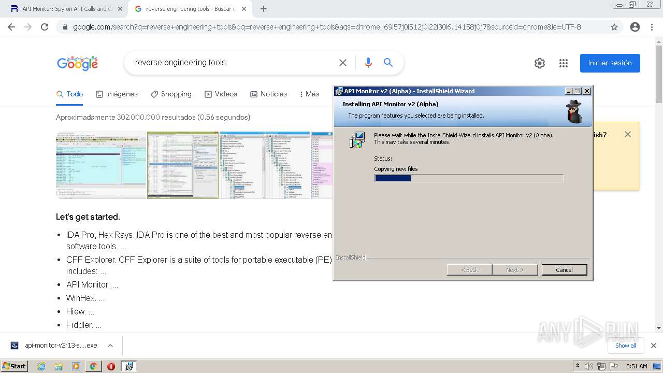Close the reverse engineering tools tab
Screen dimensions: 663x373
(244, 9)
